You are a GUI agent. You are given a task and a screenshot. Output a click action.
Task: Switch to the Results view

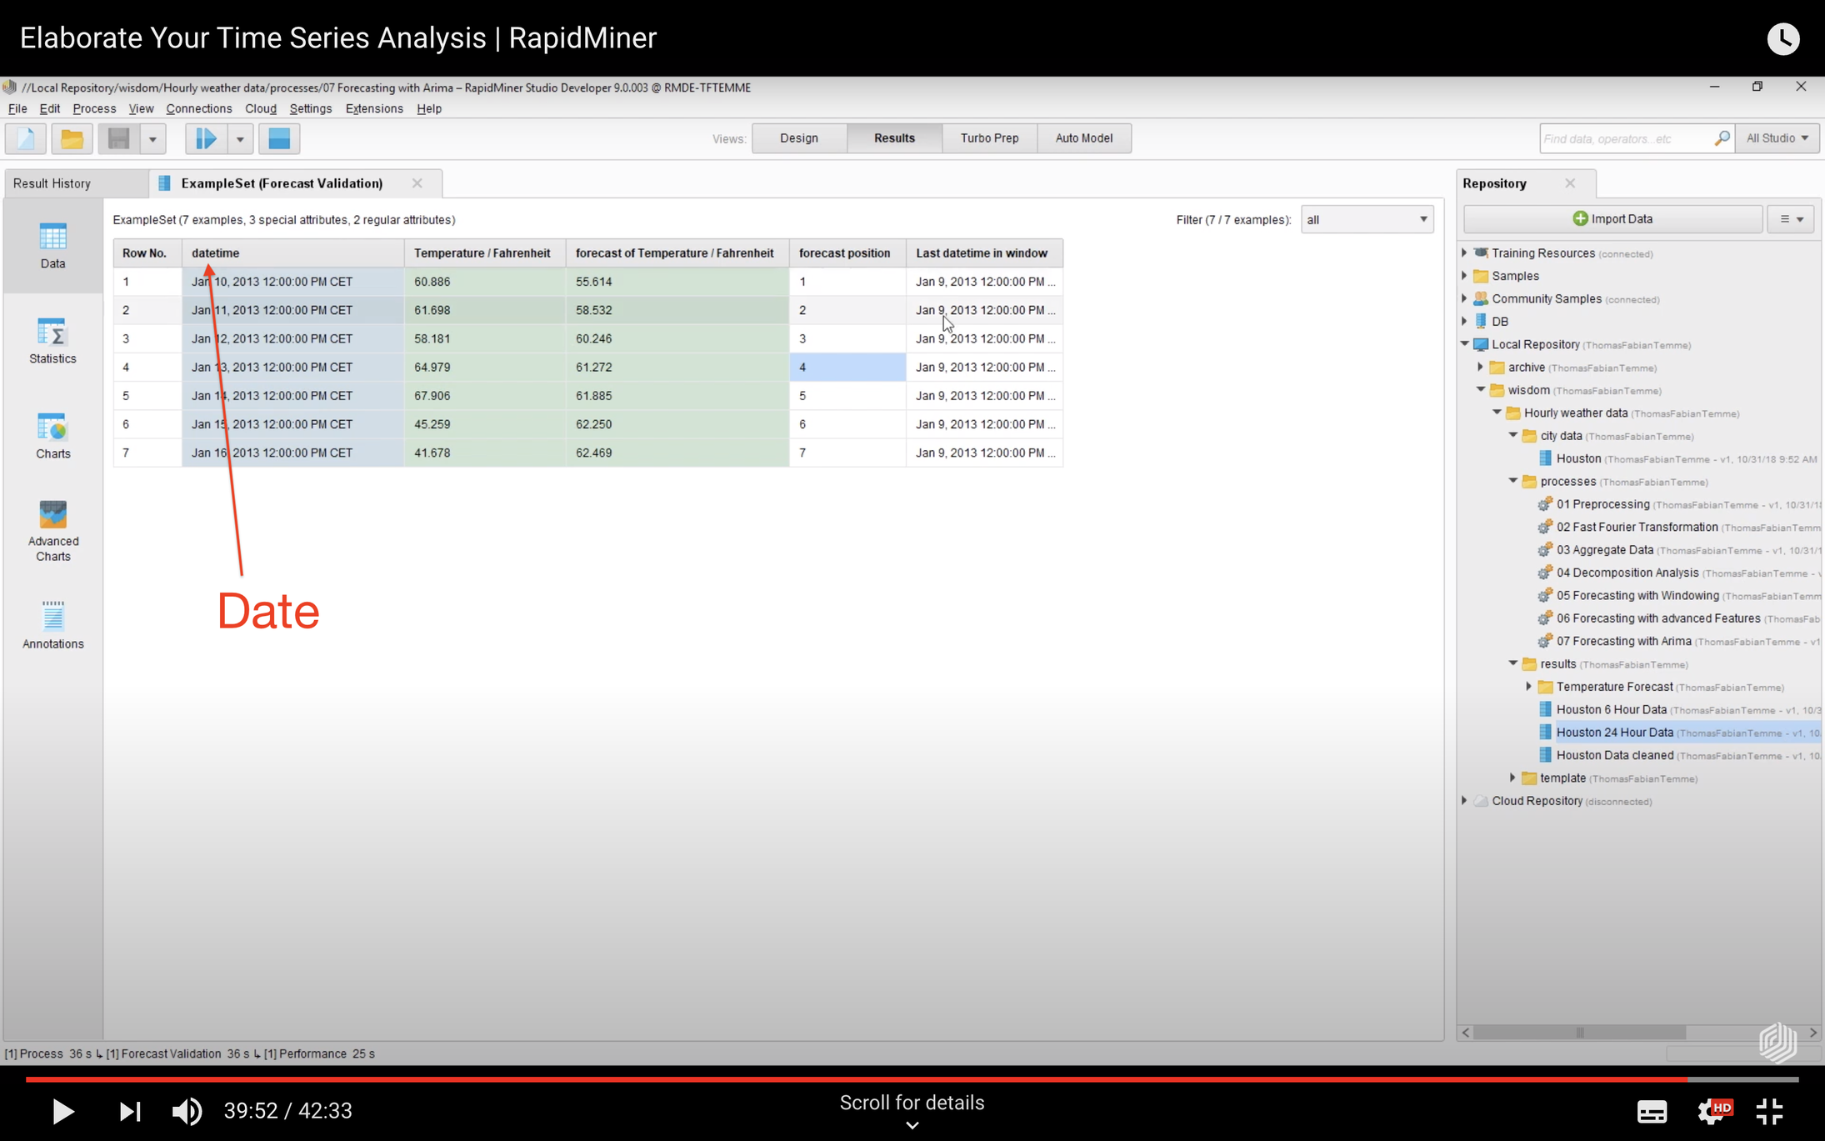894,138
